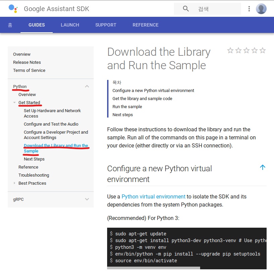Expand the gRPC section chevron
This screenshot has width=274, height=272.
tap(87, 199)
